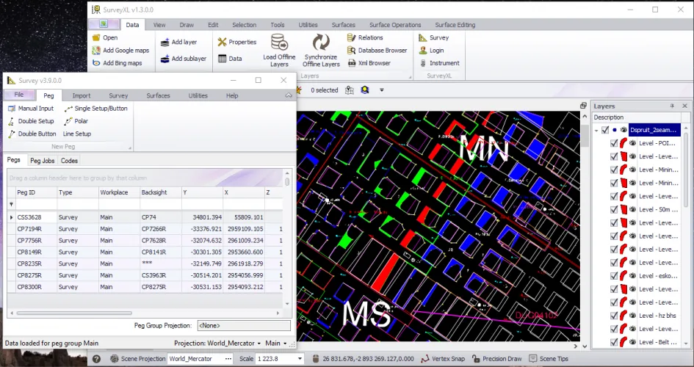Sort by the Peg ID column header
The height and width of the screenshot is (367, 694).
click(35, 192)
